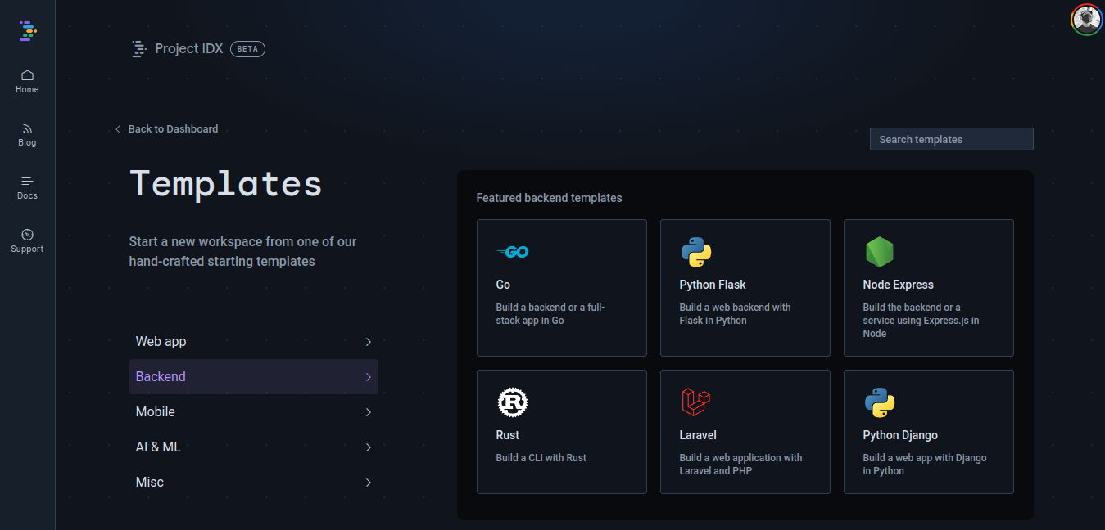Navigate to the Blog via sidebar

27,134
